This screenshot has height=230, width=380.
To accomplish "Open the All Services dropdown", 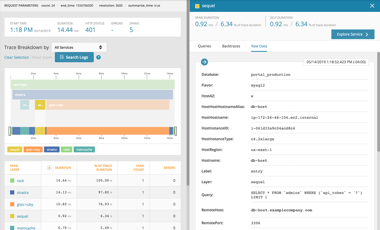I will pos(79,47).
